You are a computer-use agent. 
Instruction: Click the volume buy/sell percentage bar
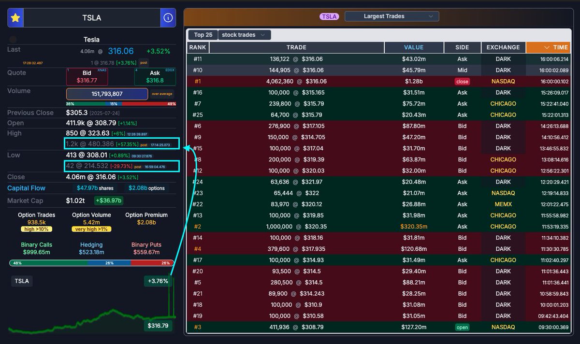point(121,104)
